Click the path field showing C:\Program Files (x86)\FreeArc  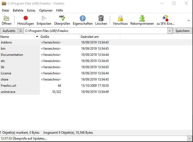(96, 31)
